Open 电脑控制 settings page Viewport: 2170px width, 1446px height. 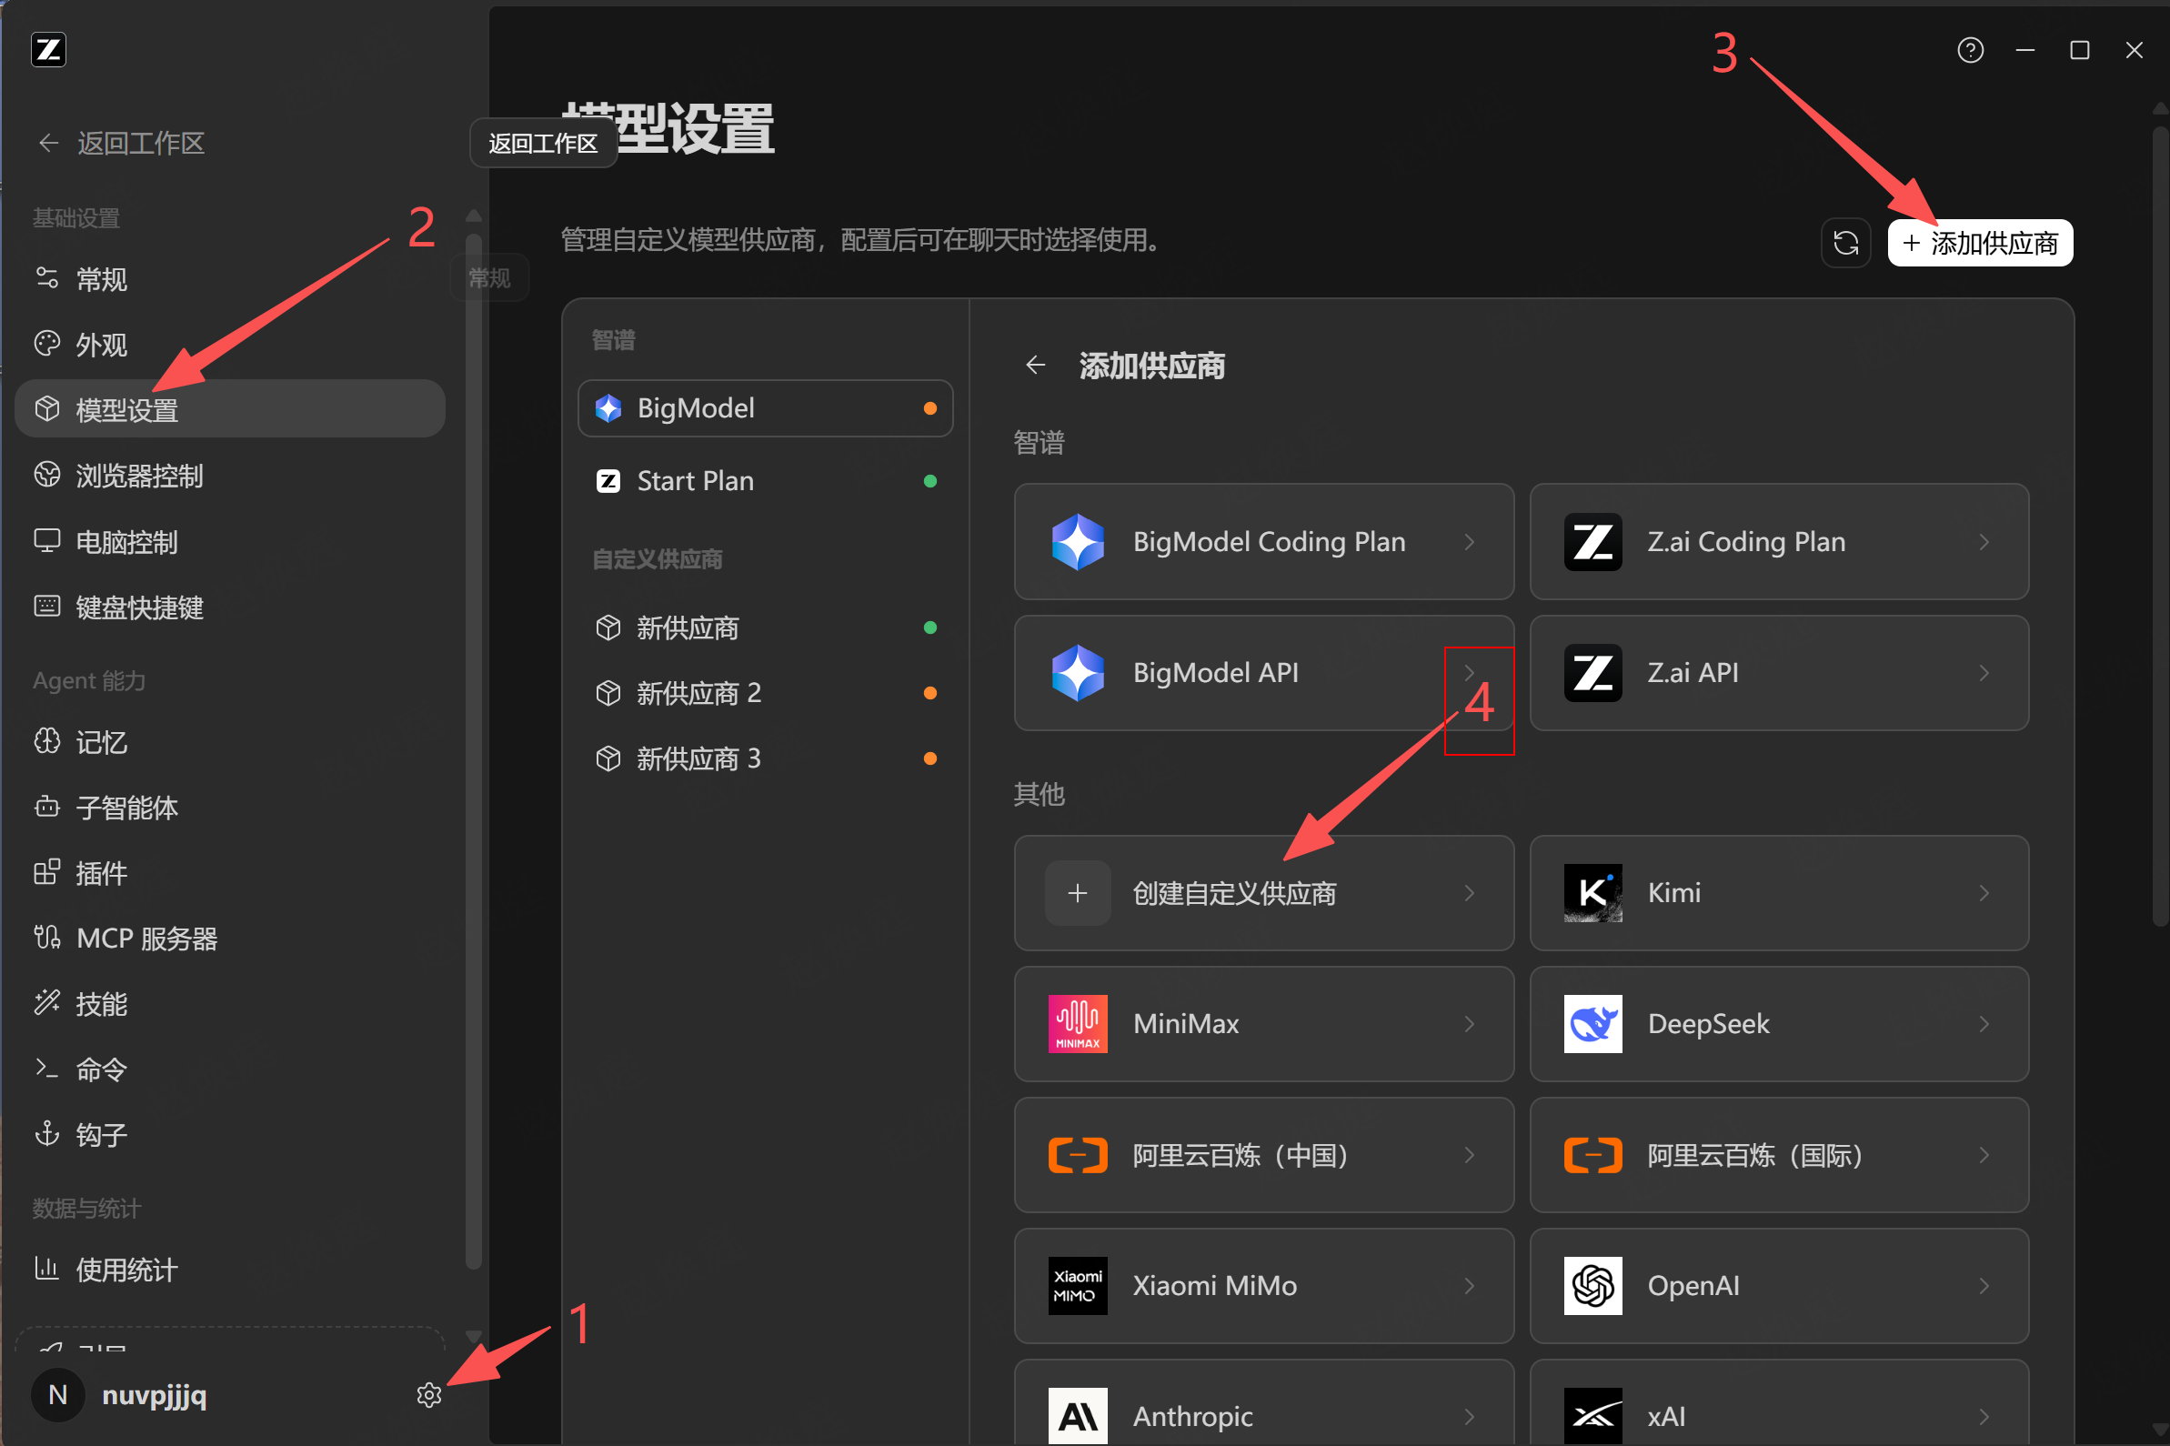(229, 541)
